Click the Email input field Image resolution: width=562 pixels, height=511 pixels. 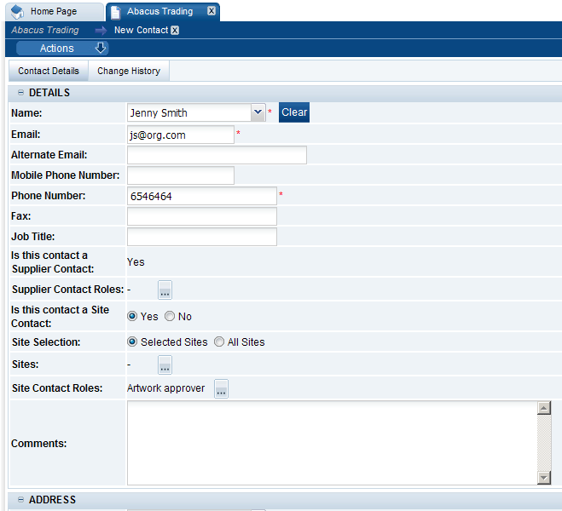[181, 135]
